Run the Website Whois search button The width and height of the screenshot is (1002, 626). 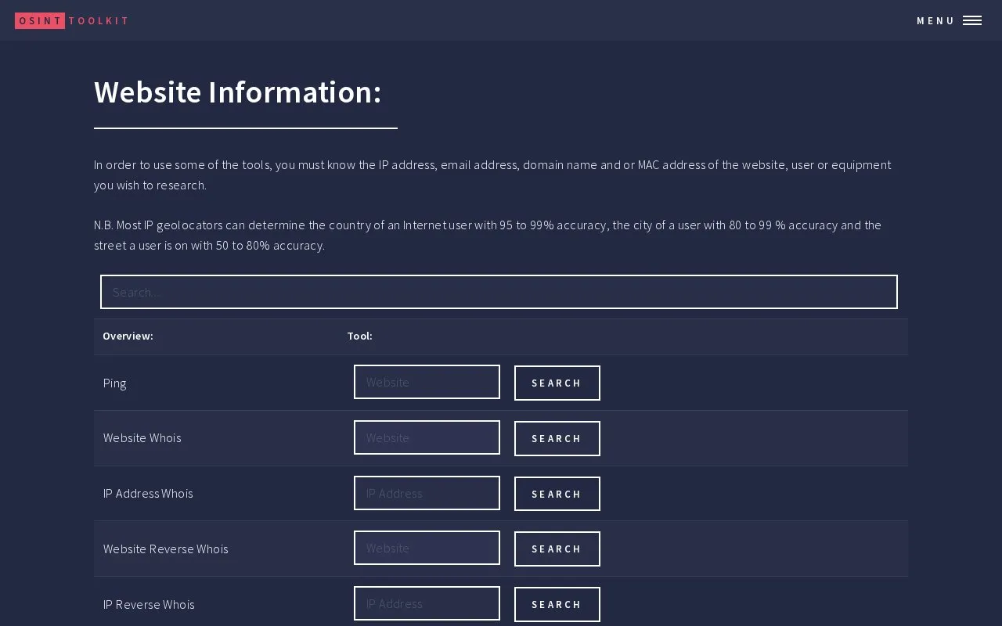(557, 438)
